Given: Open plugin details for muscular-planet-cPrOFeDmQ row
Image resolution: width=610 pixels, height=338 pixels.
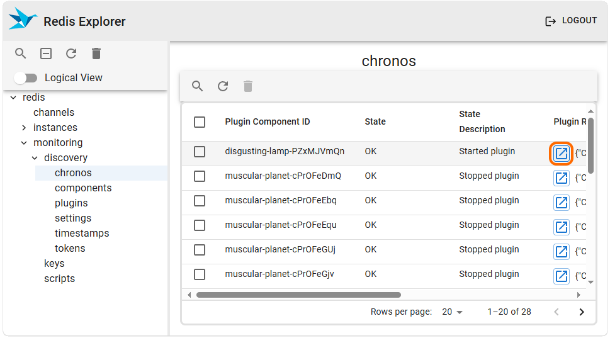Looking at the screenshot, I should click(x=561, y=178).
